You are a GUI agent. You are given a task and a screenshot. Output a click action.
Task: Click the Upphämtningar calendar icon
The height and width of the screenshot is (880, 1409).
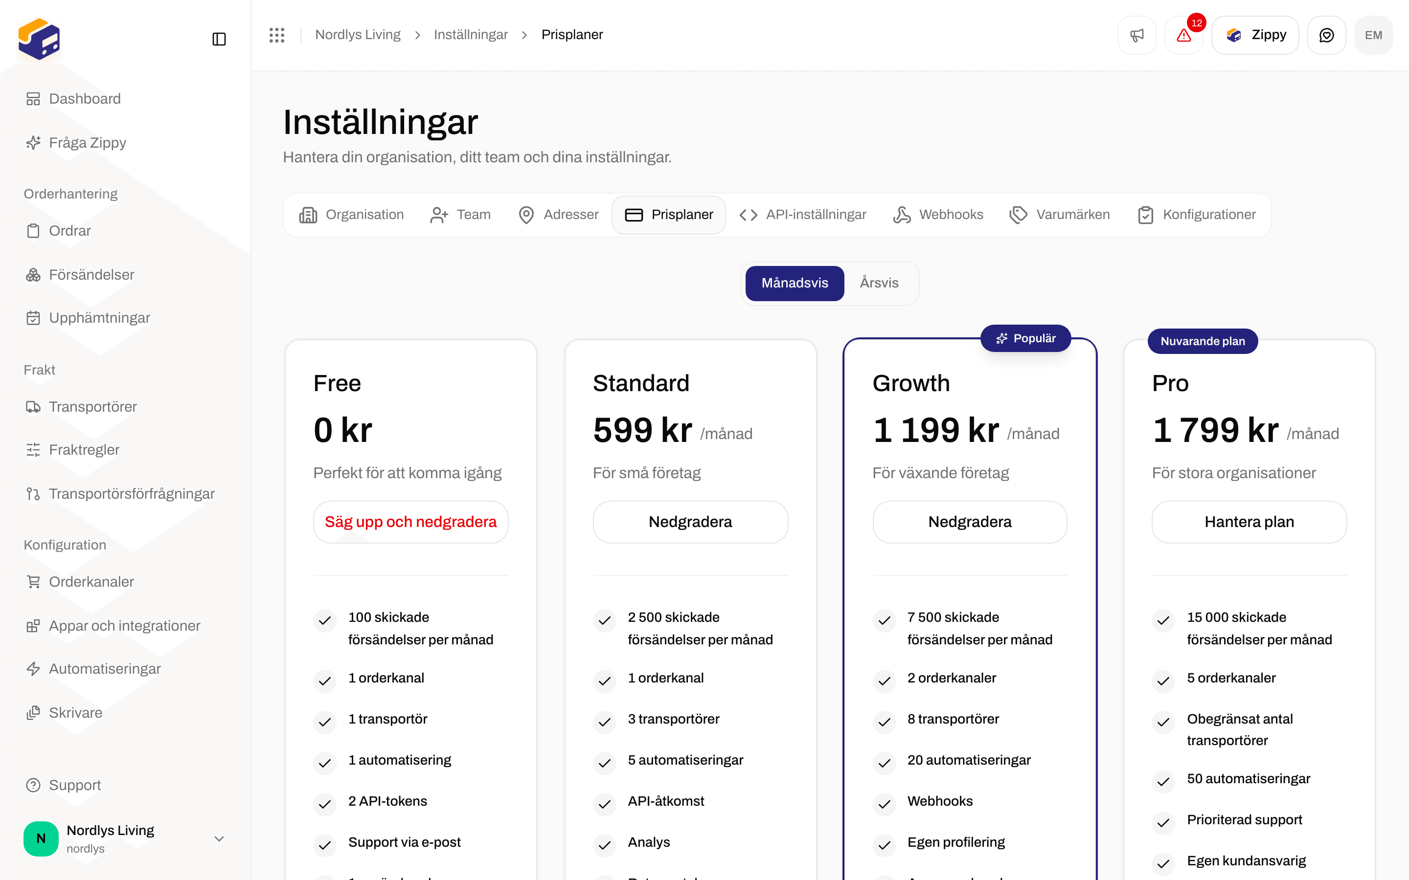coord(33,318)
